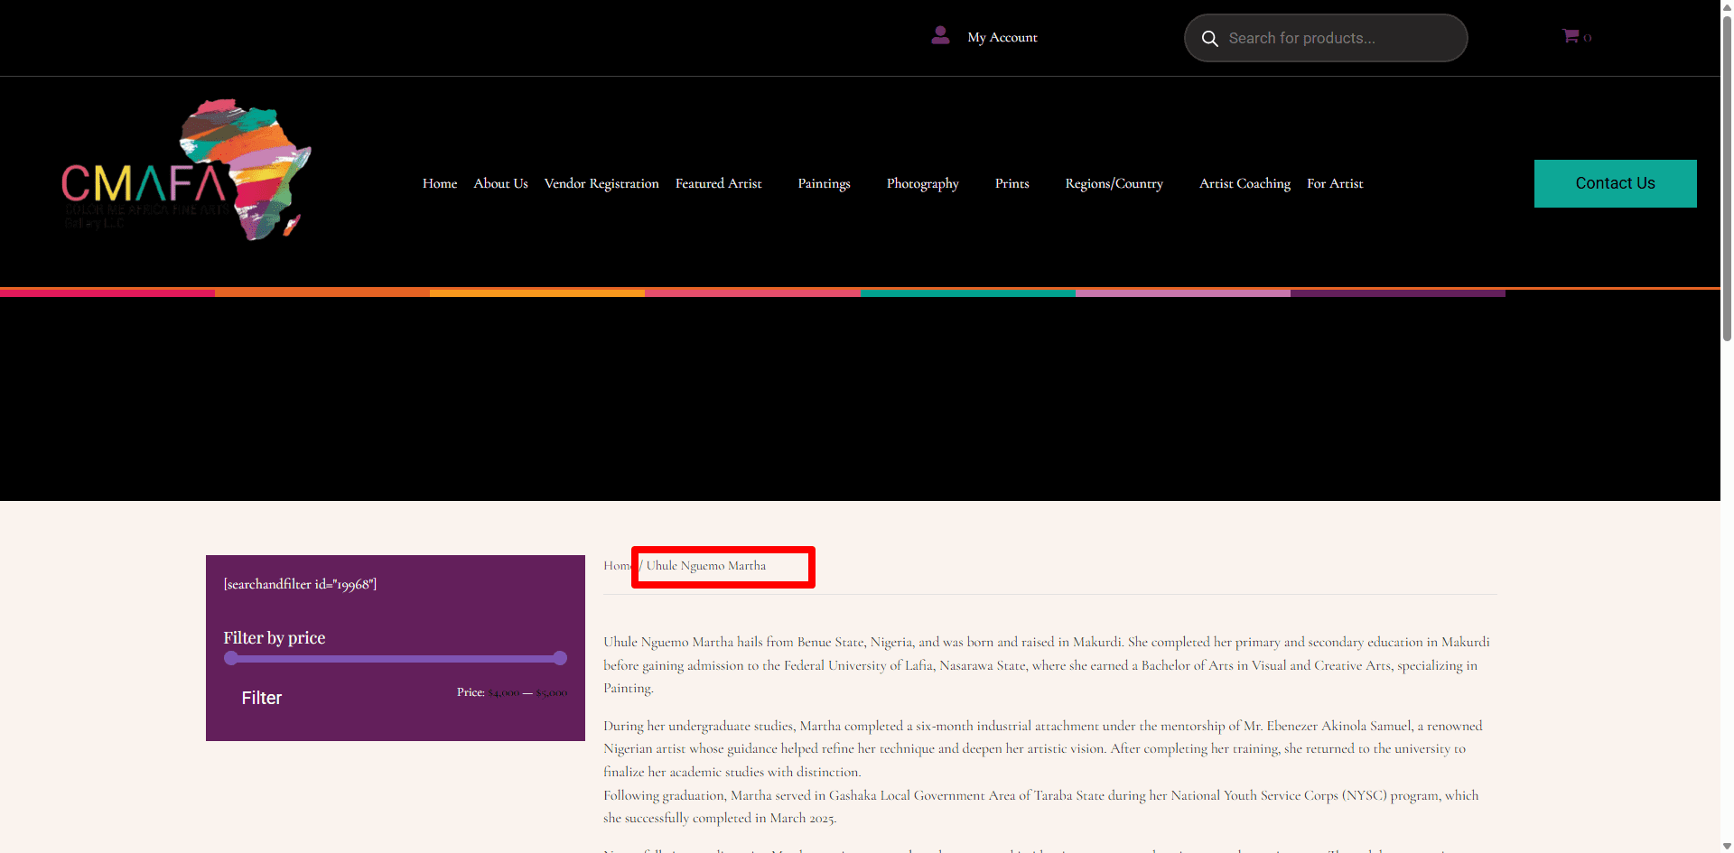Open Artist Coaching page

[x=1245, y=183]
